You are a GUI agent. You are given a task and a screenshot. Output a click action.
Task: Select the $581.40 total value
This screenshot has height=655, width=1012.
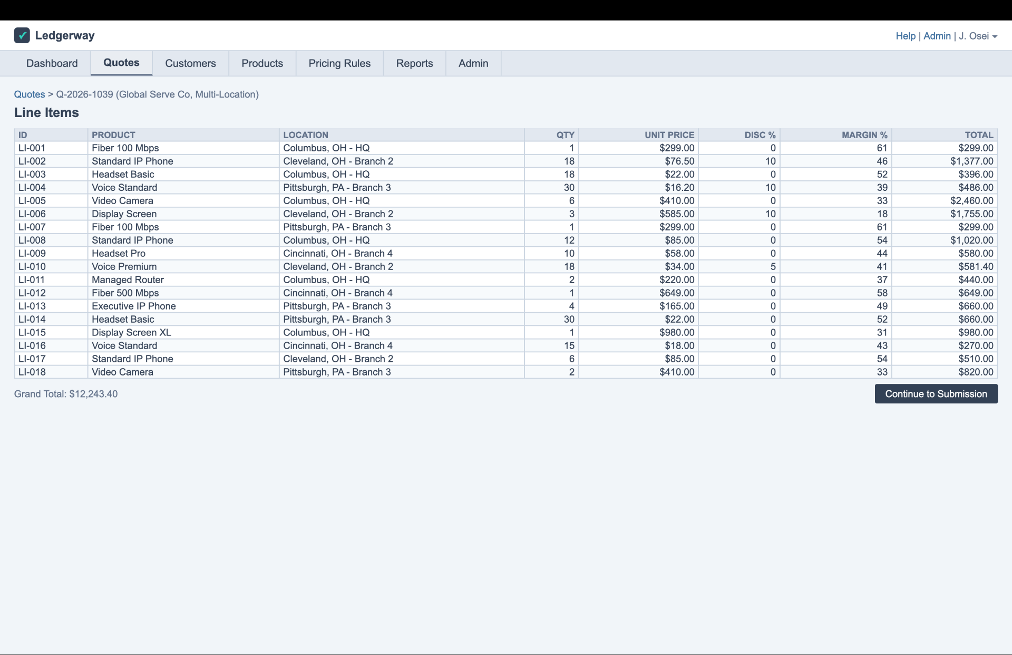pyautogui.click(x=944, y=267)
